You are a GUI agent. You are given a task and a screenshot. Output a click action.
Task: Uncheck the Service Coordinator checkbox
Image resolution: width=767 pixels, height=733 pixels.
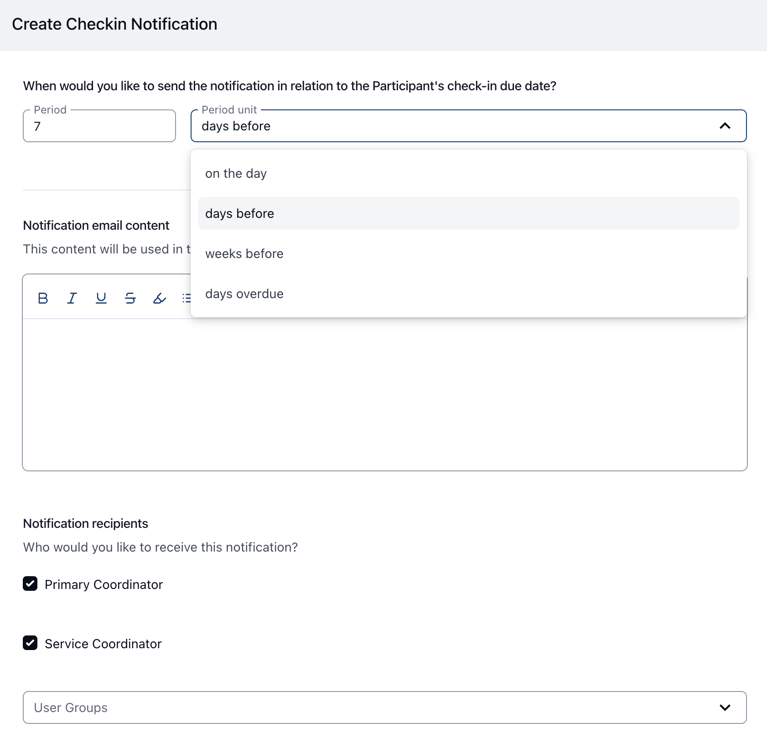tap(30, 643)
